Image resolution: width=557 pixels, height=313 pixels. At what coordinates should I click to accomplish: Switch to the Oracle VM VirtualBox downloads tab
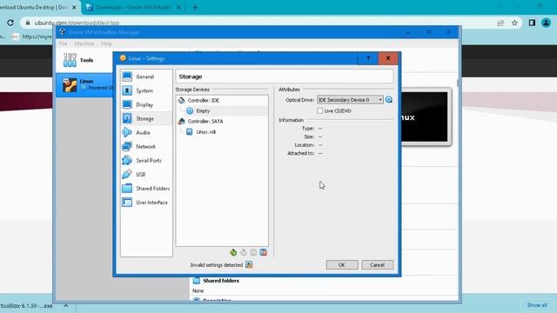(133, 7)
